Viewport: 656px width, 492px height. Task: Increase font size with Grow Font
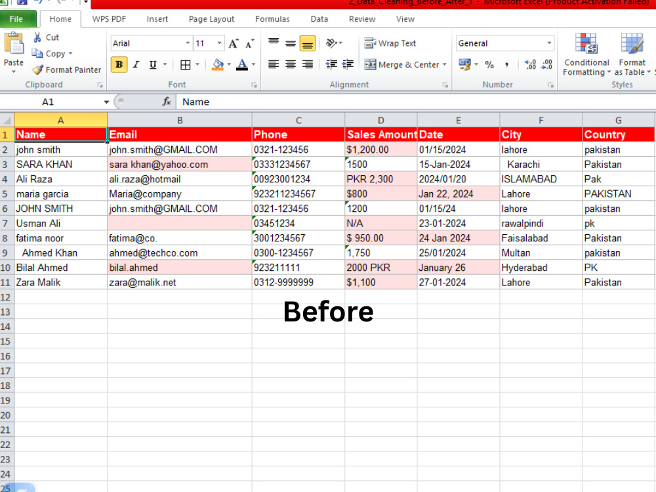234,43
